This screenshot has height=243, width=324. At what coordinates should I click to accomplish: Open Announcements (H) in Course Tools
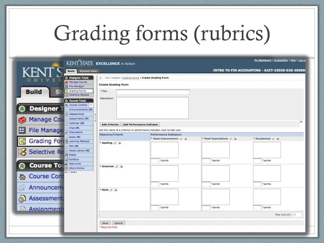tap(81, 109)
